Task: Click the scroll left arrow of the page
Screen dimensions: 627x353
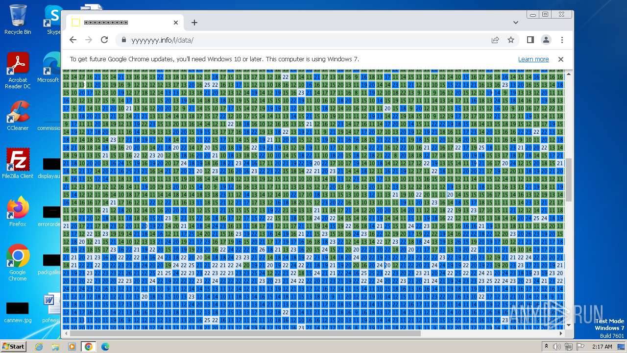Action: click(x=66, y=333)
